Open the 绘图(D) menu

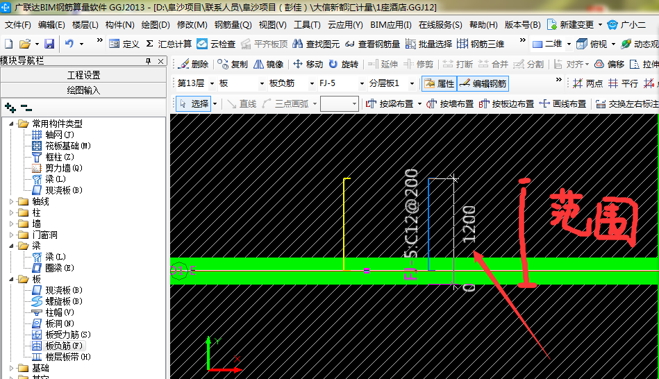pos(156,25)
